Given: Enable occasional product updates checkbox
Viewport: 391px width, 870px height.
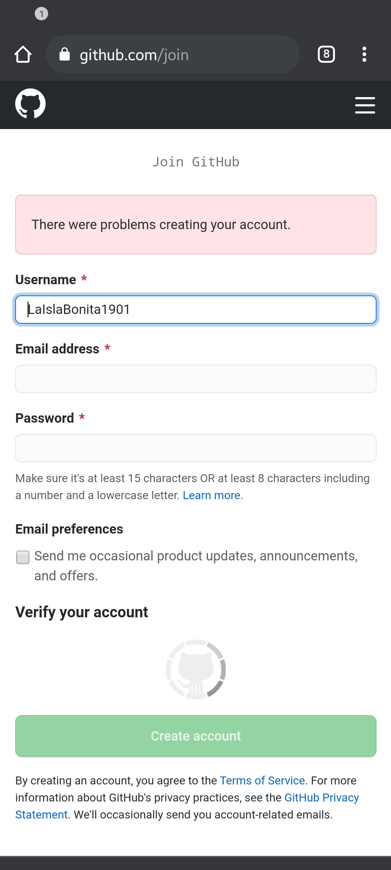Looking at the screenshot, I should tap(23, 557).
